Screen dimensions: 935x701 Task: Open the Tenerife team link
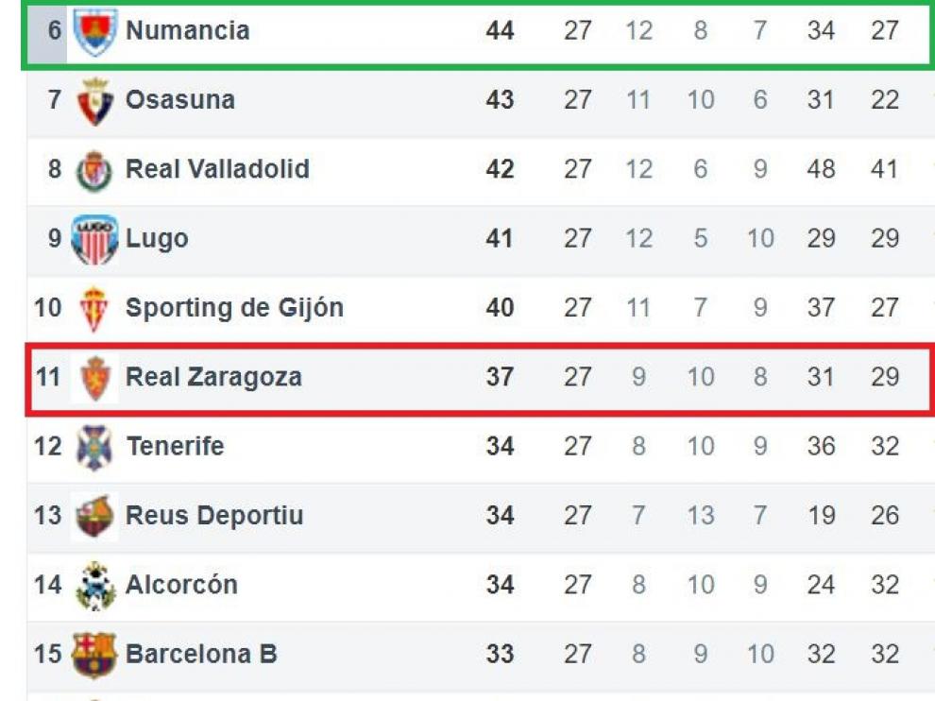click(x=176, y=446)
